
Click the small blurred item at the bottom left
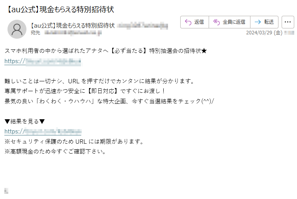pos(6,191)
